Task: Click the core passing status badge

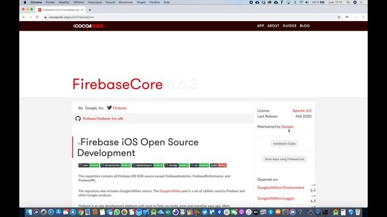Action: (89, 165)
